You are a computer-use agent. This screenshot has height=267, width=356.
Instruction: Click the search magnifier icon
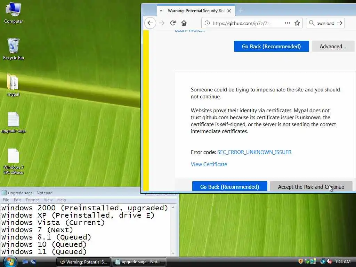[312, 23]
